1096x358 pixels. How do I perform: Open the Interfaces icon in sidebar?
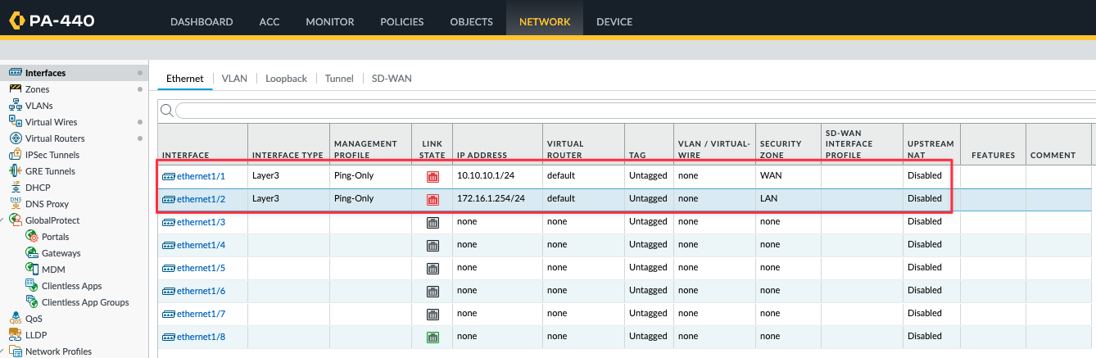tap(16, 73)
